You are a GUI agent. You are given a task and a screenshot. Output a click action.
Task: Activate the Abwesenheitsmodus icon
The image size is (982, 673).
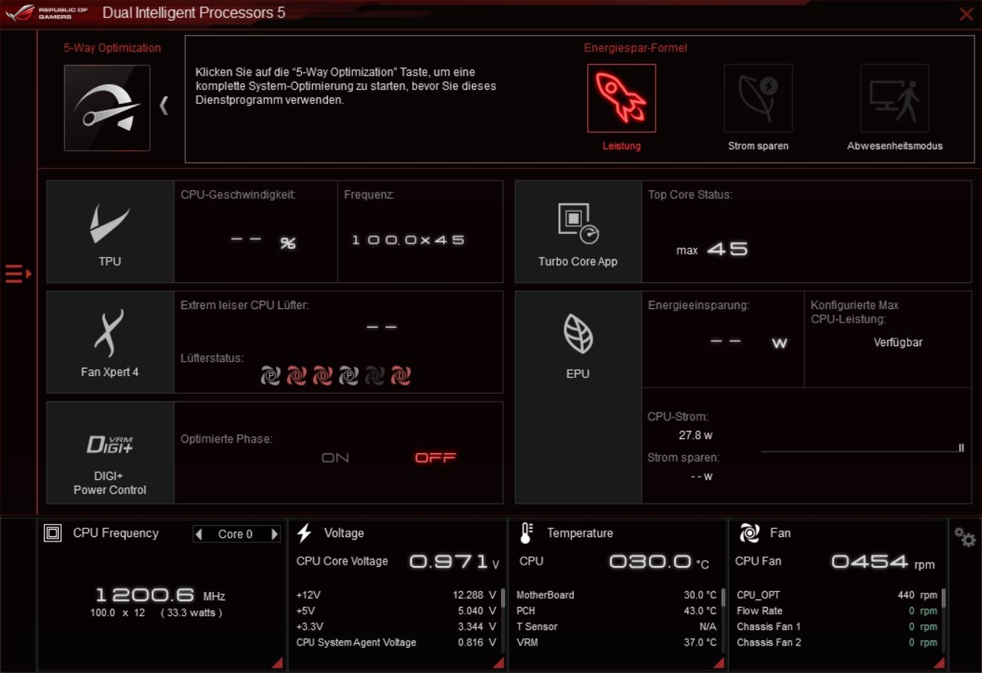pos(895,98)
